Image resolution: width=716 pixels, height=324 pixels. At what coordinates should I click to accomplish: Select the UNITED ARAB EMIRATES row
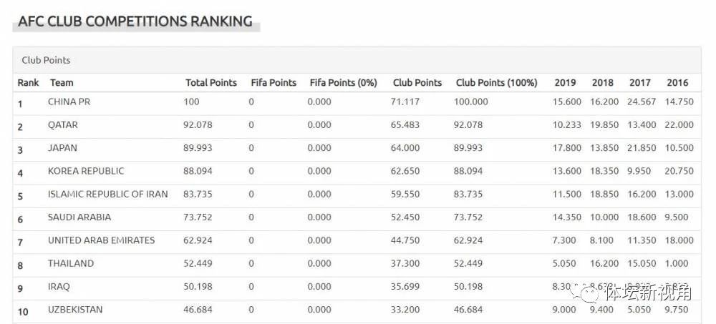pos(357,242)
